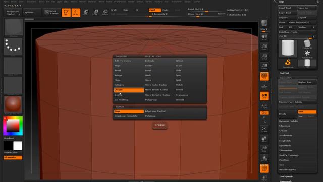Select the SimpleBrush tool icon
The height and width of the screenshot is (182, 323).
point(288,64)
